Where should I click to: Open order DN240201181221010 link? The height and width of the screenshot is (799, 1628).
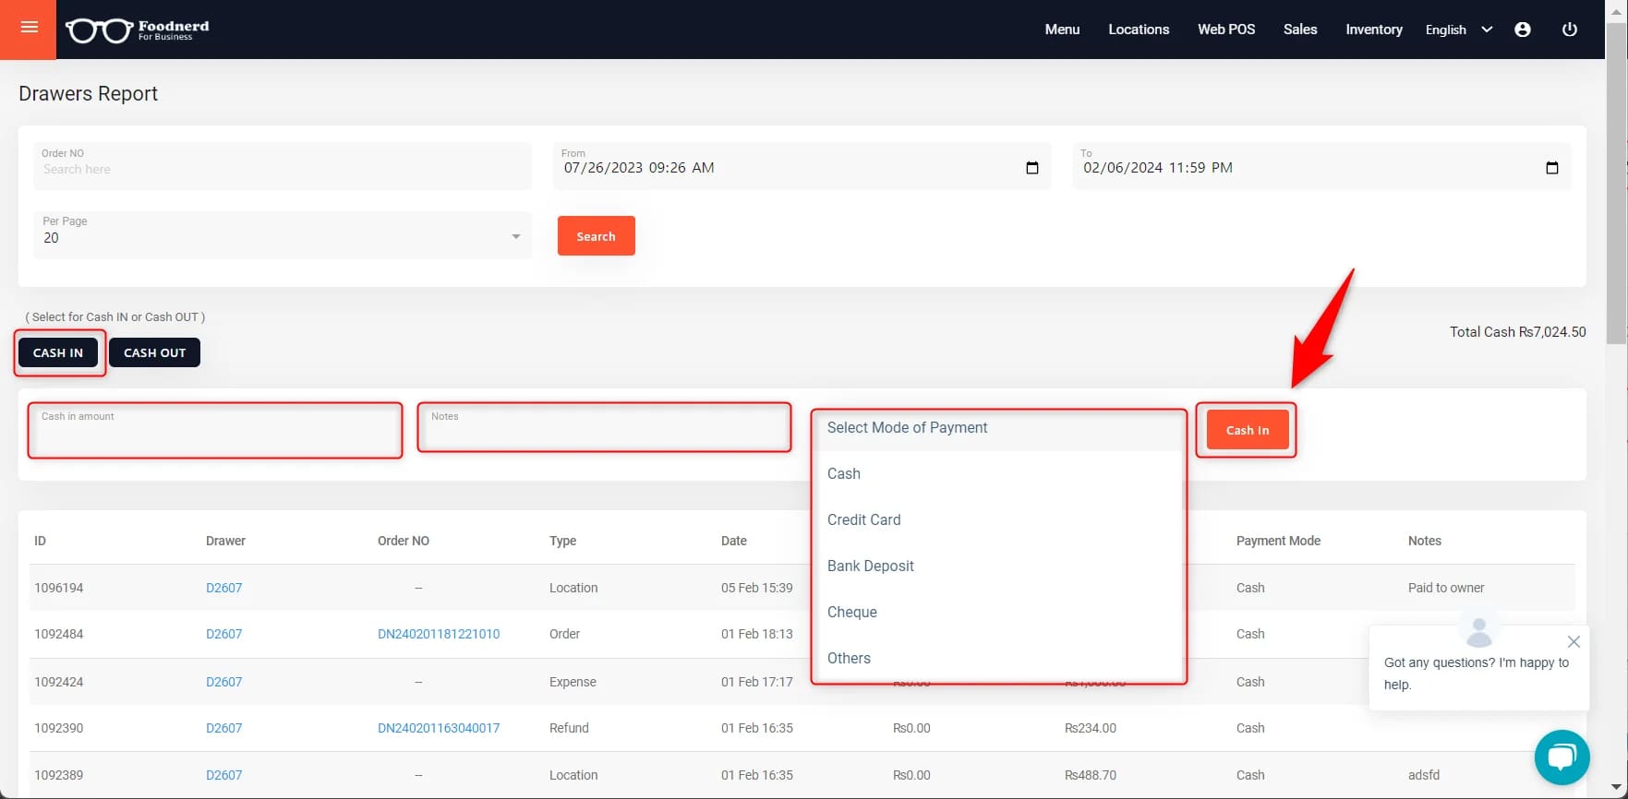click(x=439, y=634)
